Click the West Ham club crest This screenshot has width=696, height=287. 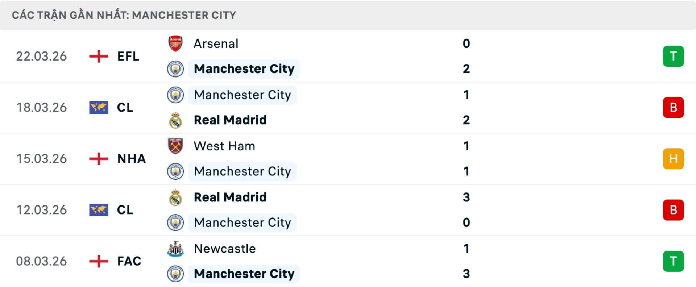175,146
